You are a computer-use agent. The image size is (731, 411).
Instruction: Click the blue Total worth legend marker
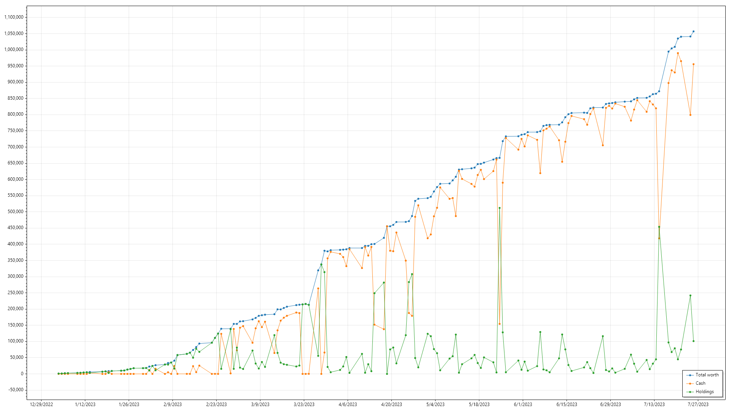[690, 375]
